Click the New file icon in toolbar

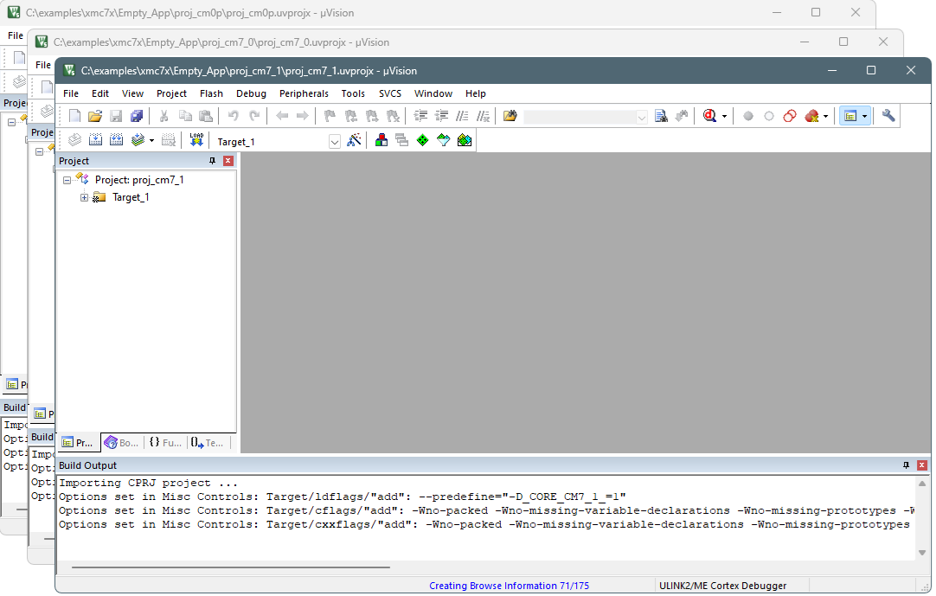tap(75, 116)
